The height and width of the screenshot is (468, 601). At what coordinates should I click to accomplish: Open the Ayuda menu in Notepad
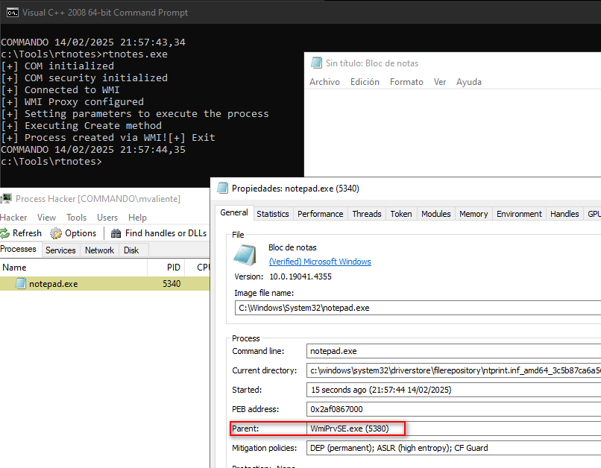[469, 82]
